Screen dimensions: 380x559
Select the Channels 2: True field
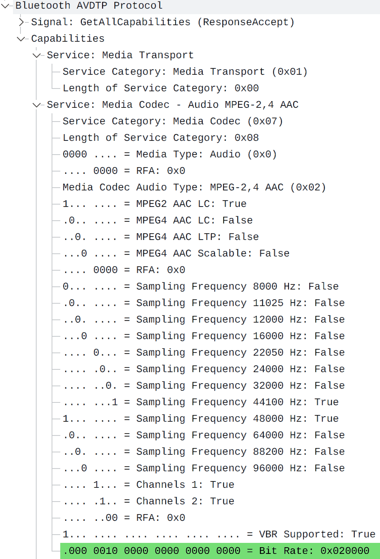(148, 501)
